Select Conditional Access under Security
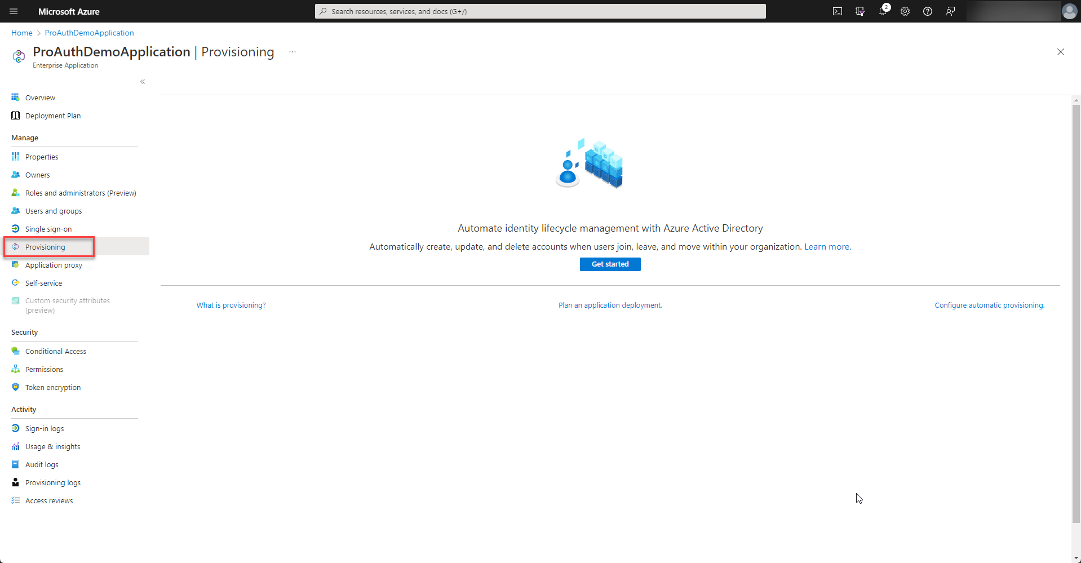1081x563 pixels. [x=55, y=351]
